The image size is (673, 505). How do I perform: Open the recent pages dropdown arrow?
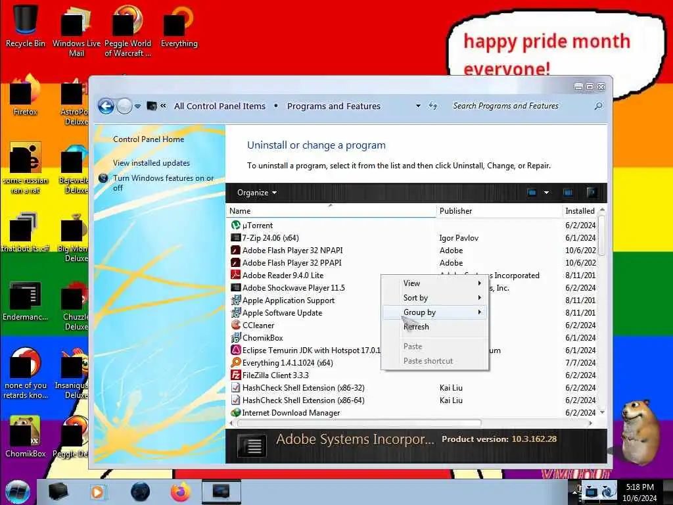138,106
